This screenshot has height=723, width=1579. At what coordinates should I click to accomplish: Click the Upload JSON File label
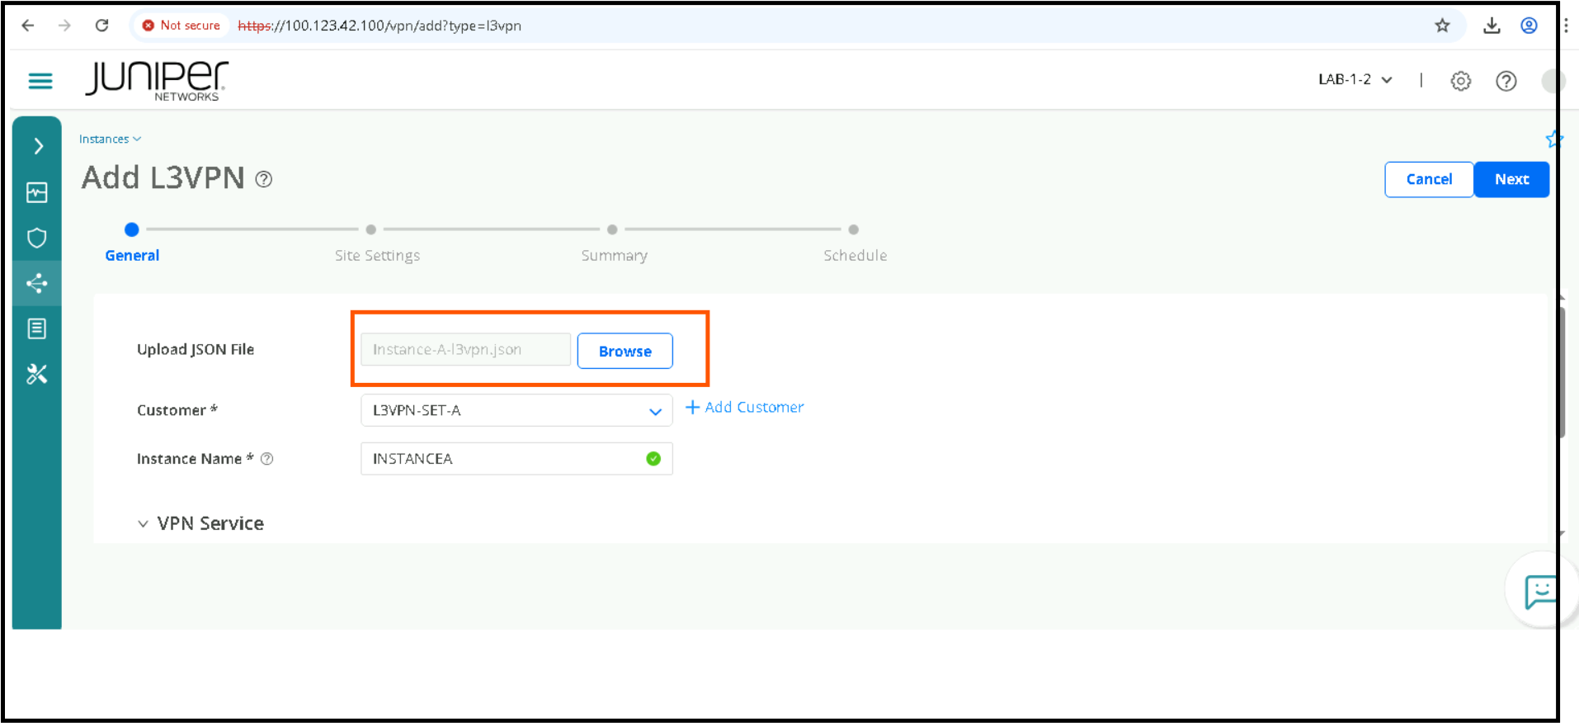pyautogui.click(x=196, y=349)
